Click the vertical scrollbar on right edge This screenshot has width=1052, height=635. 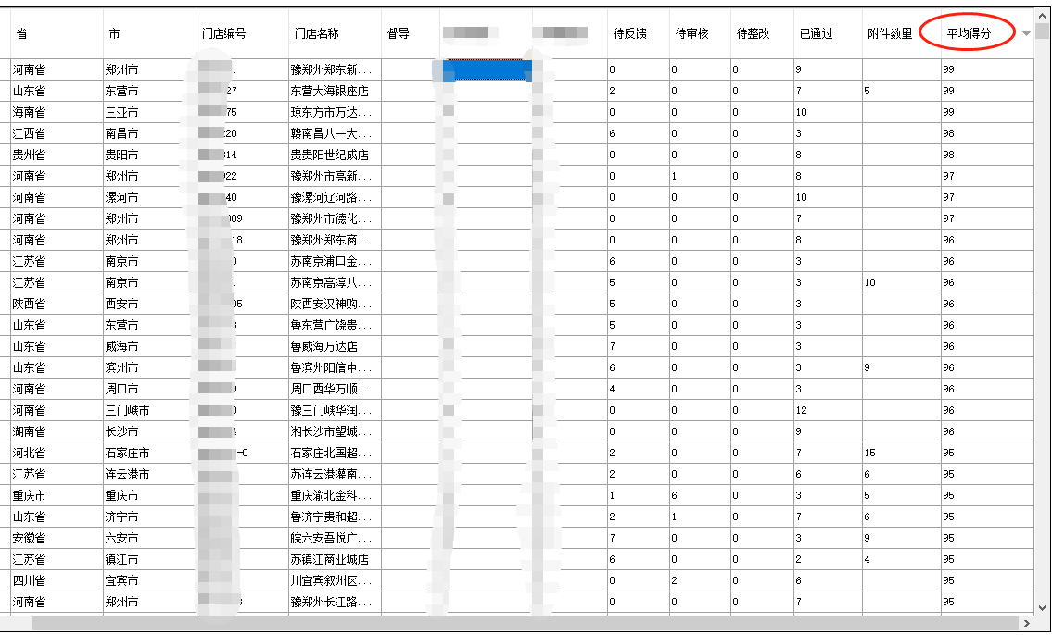1043,278
